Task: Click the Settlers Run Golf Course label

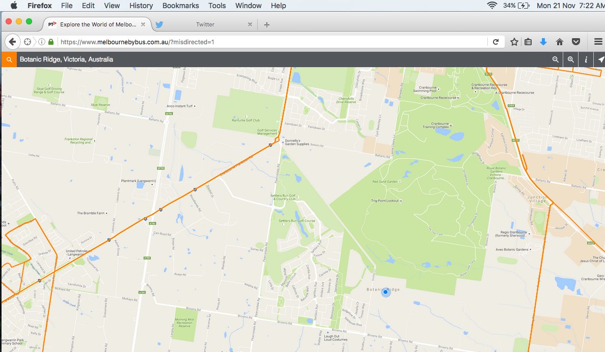Action: tap(297, 221)
